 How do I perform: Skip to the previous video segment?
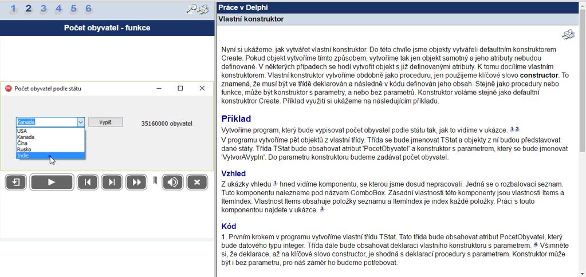coord(88,182)
